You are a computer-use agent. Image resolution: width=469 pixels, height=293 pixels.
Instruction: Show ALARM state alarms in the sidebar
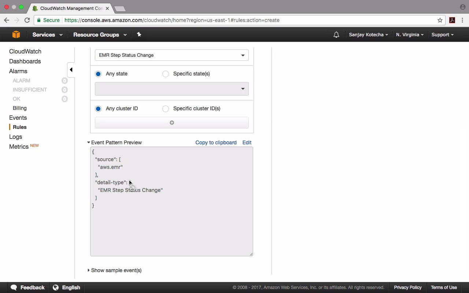pos(22,81)
